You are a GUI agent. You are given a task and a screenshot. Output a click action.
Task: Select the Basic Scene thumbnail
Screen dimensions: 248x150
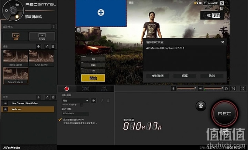(x=15, y=58)
